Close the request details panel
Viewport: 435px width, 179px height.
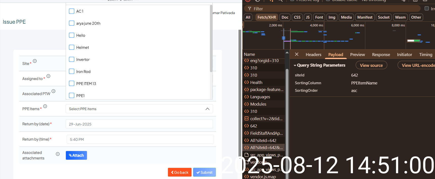(x=297, y=54)
